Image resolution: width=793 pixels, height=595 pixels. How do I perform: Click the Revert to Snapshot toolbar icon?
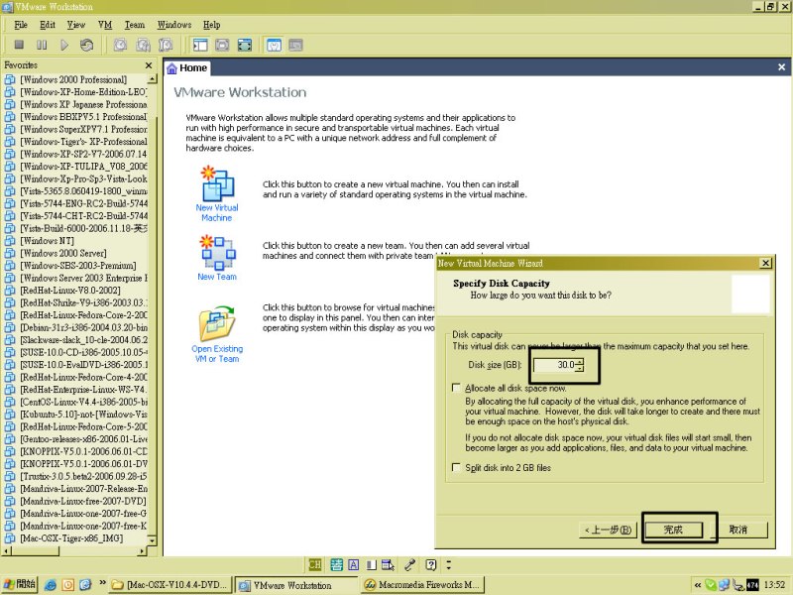(143, 45)
